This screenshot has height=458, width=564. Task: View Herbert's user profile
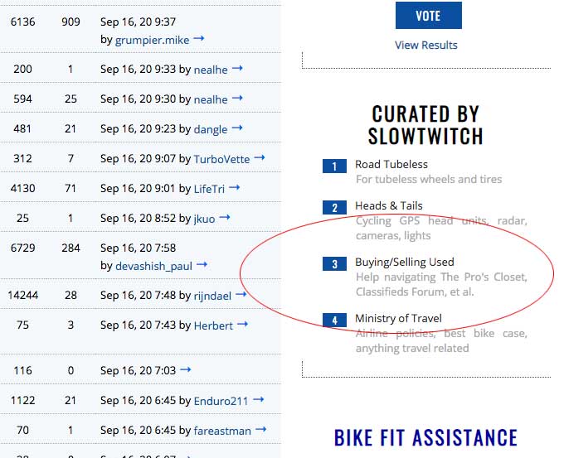213,325
